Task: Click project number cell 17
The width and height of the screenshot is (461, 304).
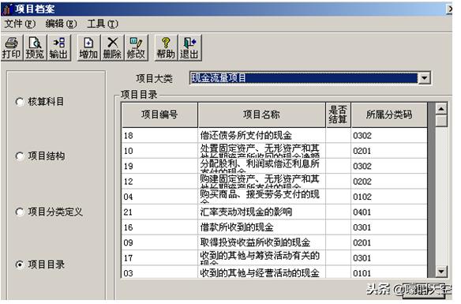Action: (x=159, y=258)
